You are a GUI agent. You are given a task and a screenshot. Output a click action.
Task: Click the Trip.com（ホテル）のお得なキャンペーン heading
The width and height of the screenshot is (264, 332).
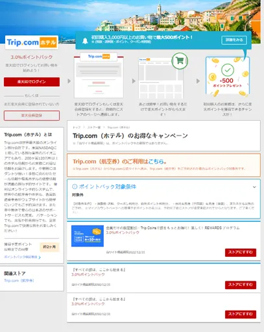click(130, 136)
